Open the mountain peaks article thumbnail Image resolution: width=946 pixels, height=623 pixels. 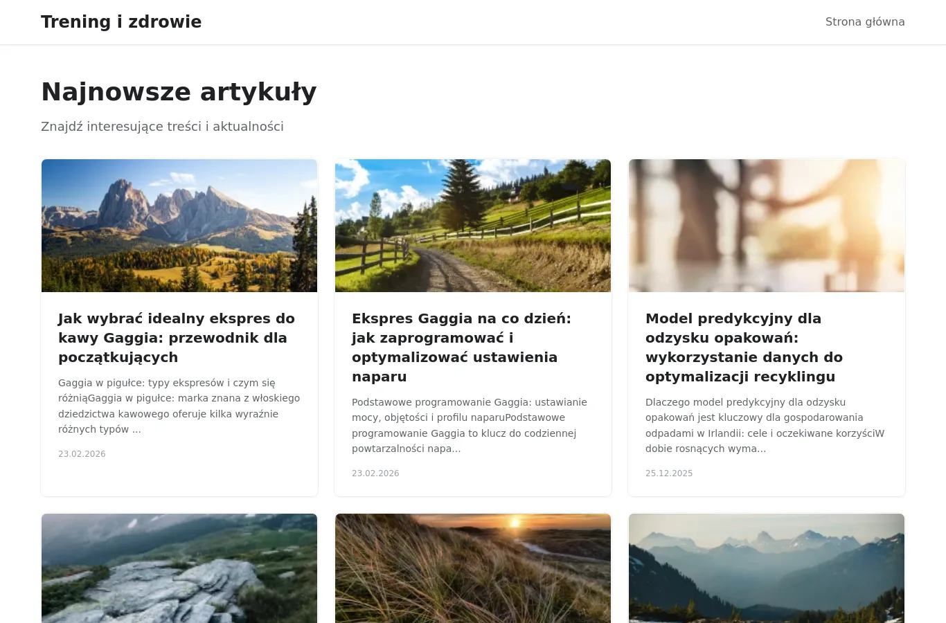(179, 226)
